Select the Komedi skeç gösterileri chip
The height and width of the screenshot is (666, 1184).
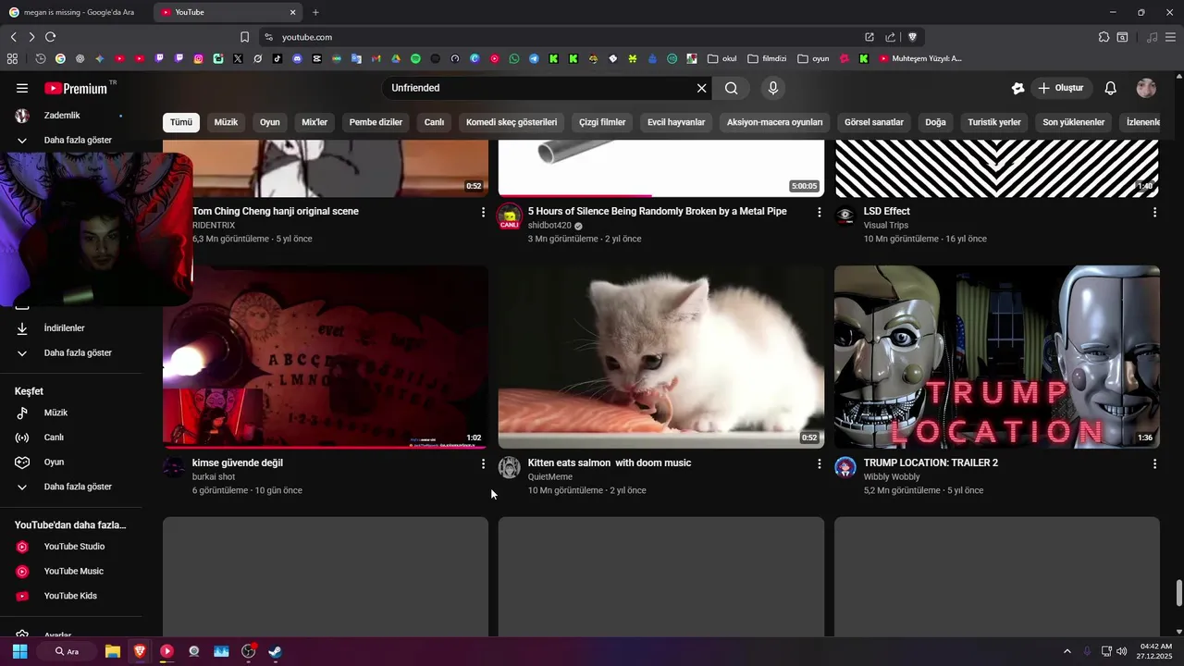[x=512, y=122]
